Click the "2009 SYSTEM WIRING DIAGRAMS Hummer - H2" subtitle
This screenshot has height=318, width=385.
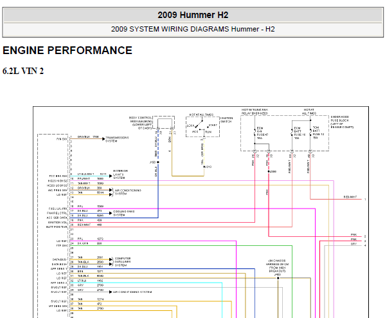tap(193, 29)
